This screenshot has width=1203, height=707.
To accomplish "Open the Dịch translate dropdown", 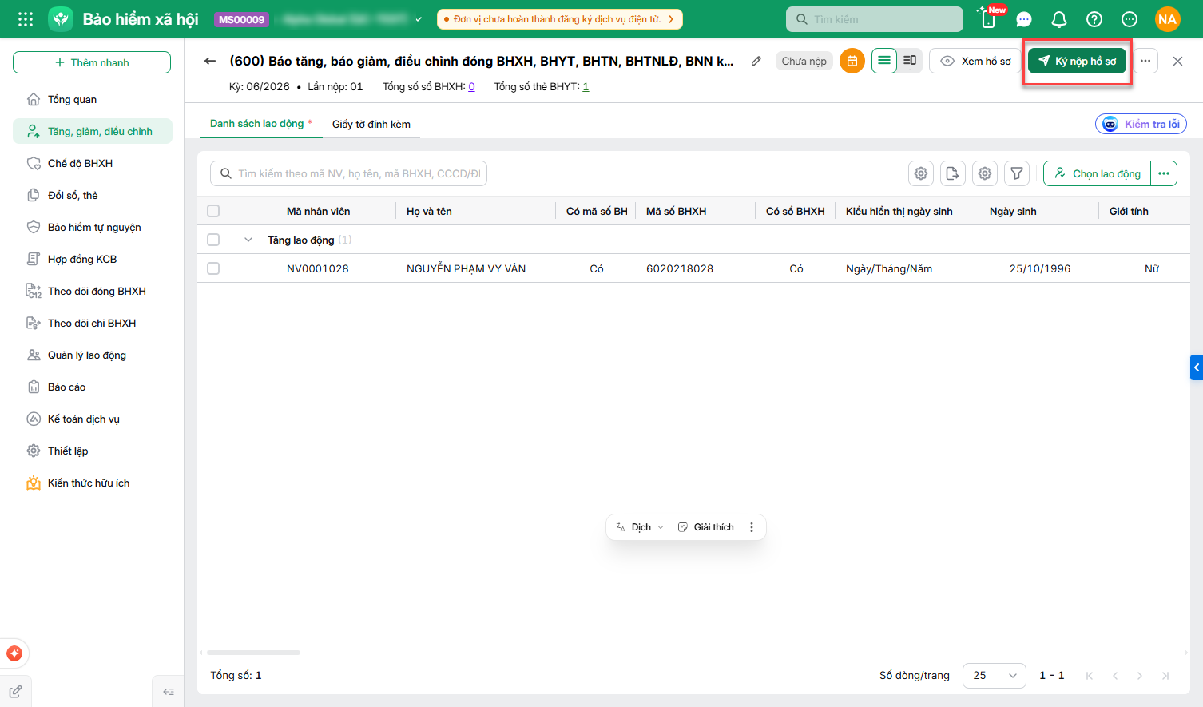I will coord(640,527).
